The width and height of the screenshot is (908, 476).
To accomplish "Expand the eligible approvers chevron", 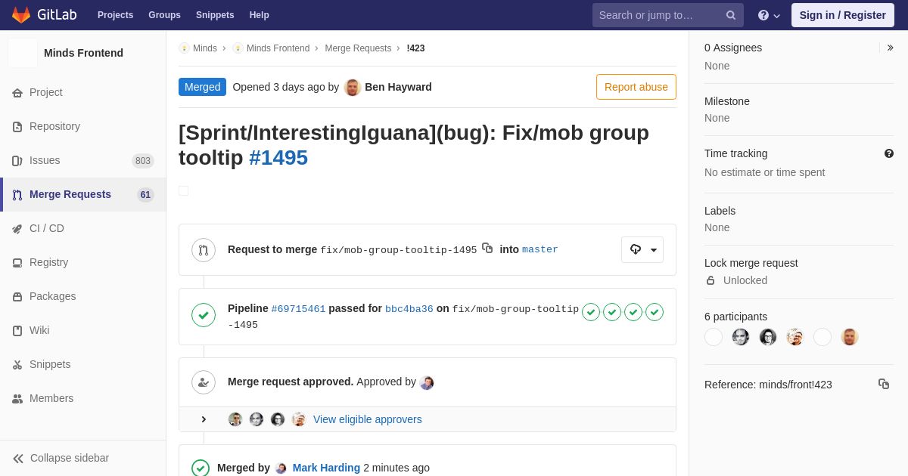I will click(203, 419).
